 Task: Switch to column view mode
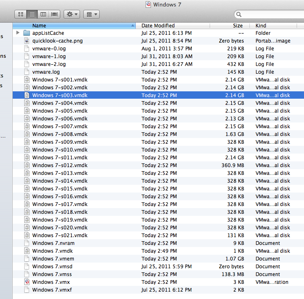click(x=43, y=14)
